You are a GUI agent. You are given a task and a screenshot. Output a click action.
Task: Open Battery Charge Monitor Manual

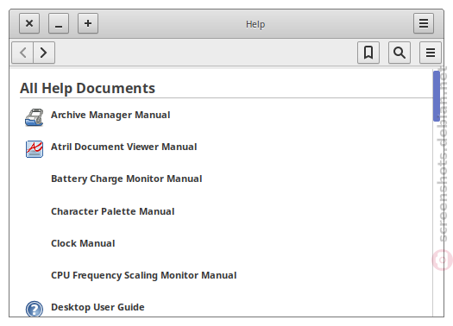(x=126, y=179)
